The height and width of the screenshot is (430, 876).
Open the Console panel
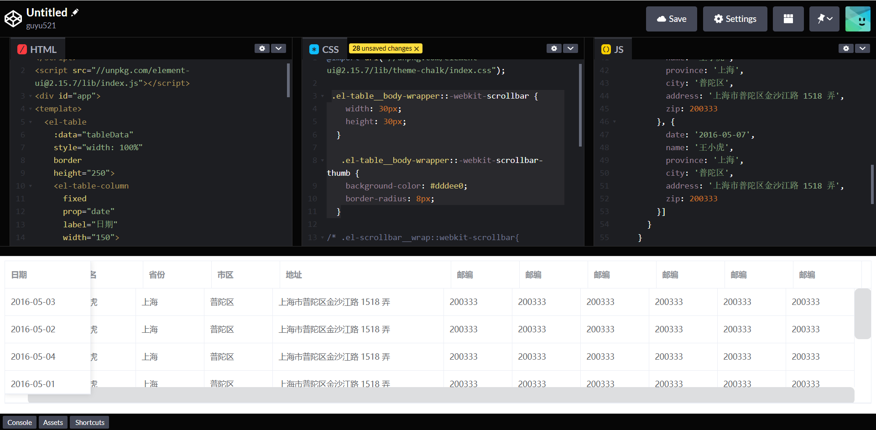[x=20, y=422]
